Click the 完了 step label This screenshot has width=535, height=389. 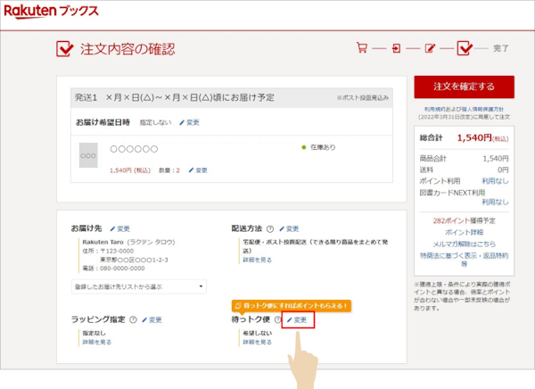click(x=501, y=48)
